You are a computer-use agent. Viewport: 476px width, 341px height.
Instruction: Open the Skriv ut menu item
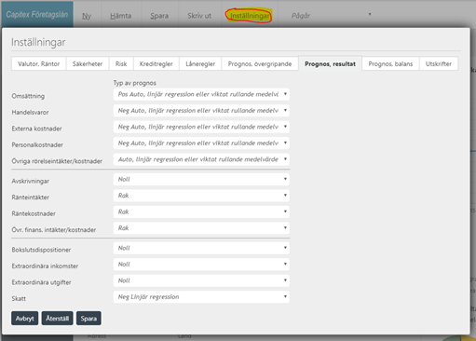click(199, 16)
